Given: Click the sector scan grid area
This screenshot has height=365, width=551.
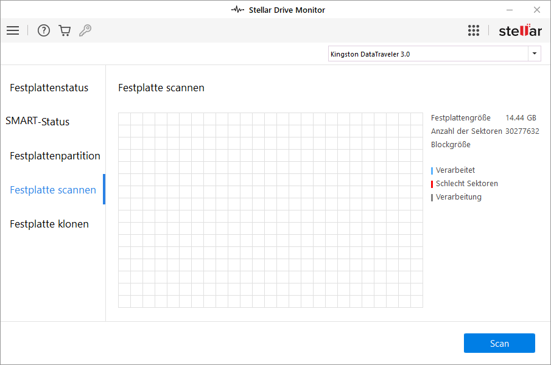Looking at the screenshot, I should 270,210.
